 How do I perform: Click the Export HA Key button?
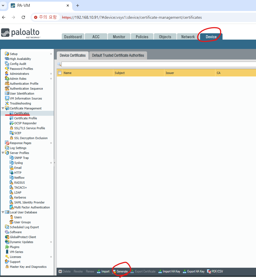click(194, 271)
